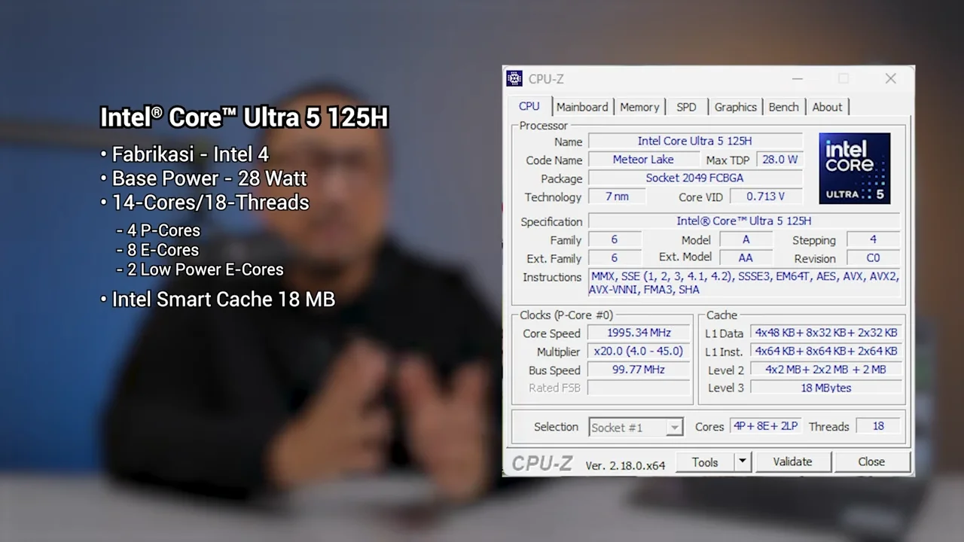Expand the Socket #1 selection combo box
Viewport: 964px width, 542px height.
coord(674,428)
